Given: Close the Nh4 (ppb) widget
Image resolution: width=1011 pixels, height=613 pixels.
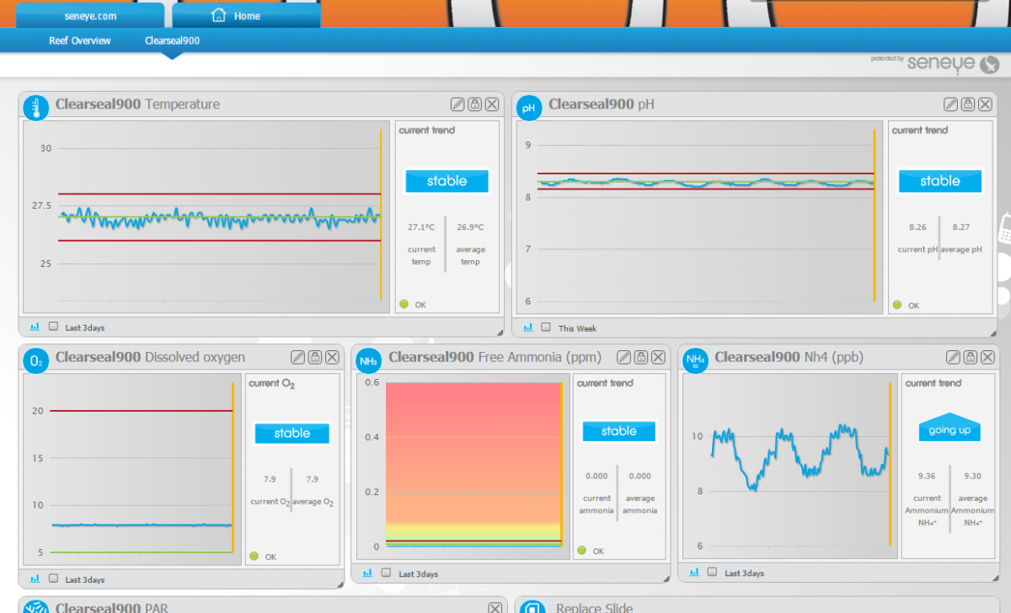Looking at the screenshot, I should click(987, 357).
